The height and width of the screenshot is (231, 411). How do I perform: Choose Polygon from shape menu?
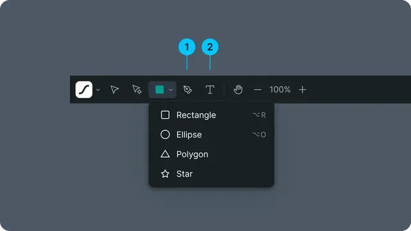tap(211, 154)
